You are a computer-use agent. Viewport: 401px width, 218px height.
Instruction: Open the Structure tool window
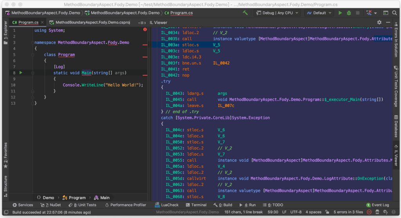click(x=5, y=186)
